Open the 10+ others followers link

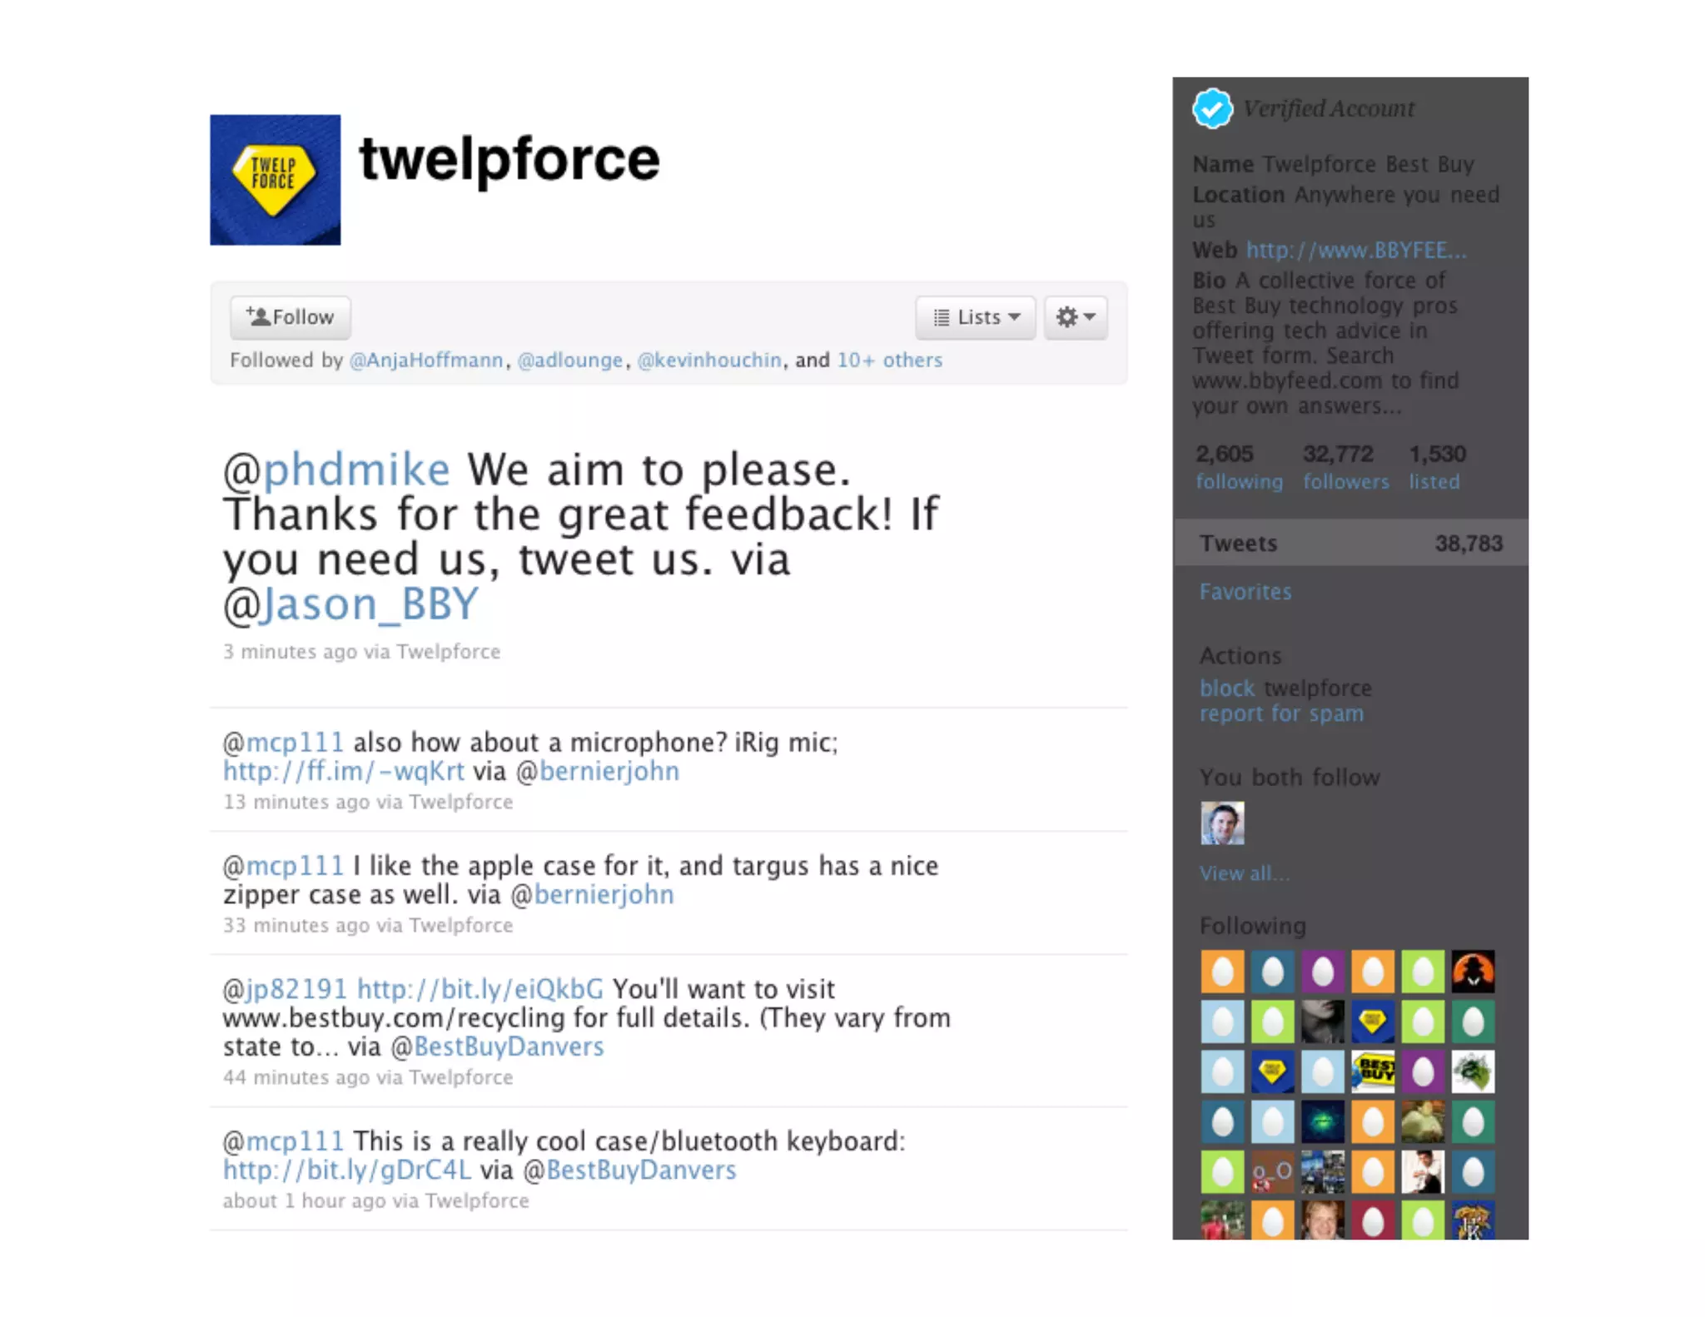(x=889, y=360)
